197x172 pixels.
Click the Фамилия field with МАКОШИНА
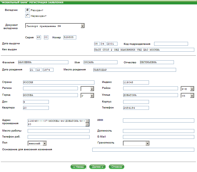point(43,62)
